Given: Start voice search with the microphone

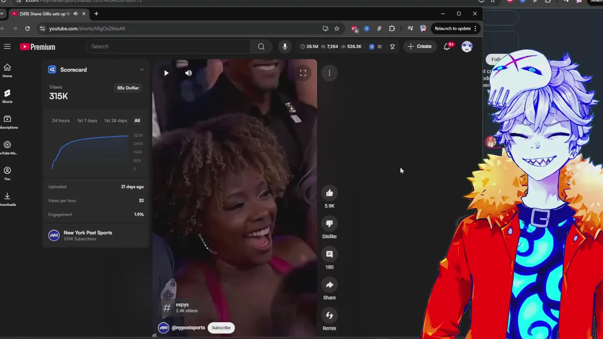Looking at the screenshot, I should pos(285,47).
